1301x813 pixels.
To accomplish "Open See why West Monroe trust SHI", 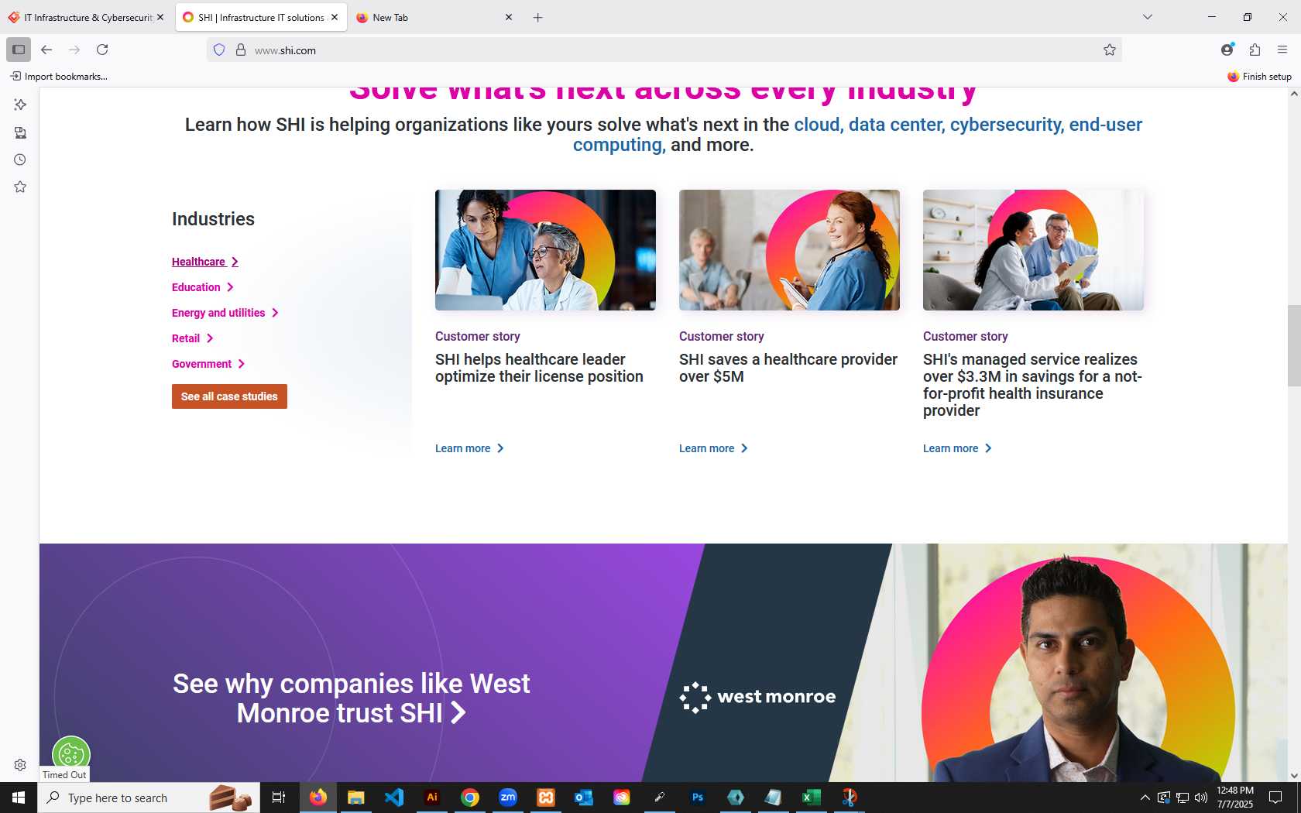I will pyautogui.click(x=351, y=698).
